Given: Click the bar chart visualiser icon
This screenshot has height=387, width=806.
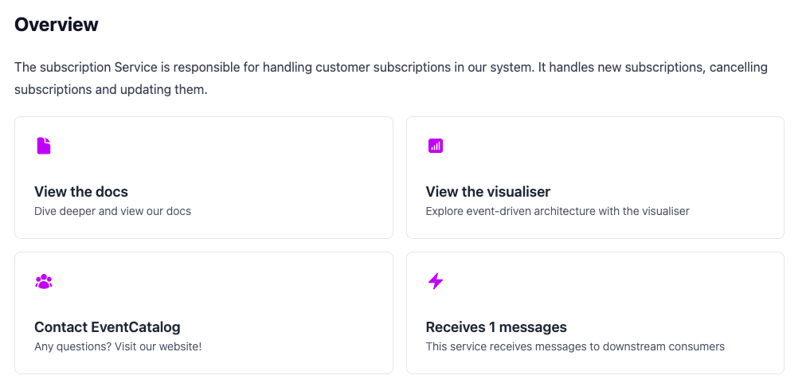Looking at the screenshot, I should click(x=436, y=146).
